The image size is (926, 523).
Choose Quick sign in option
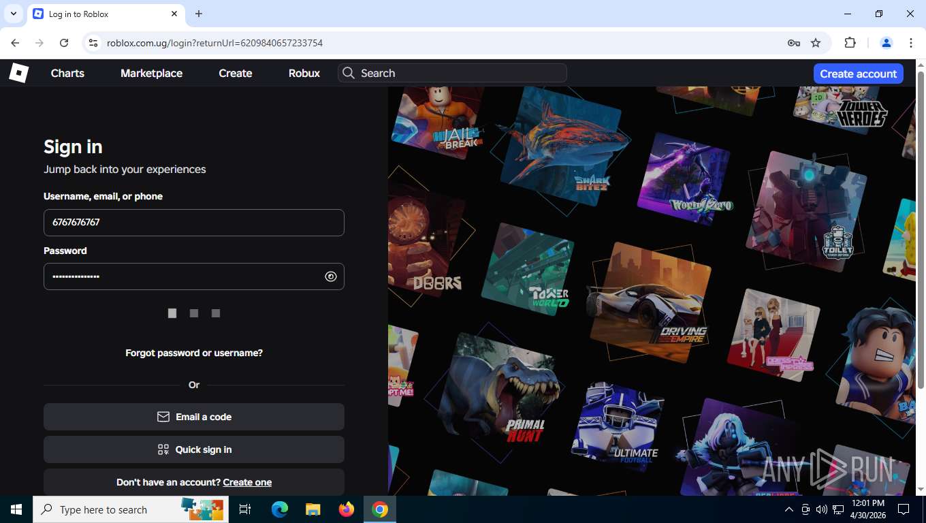(194, 449)
